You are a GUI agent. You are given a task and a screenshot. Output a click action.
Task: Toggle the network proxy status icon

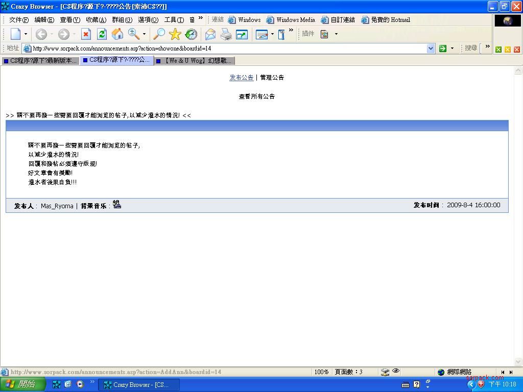[x=385, y=372]
